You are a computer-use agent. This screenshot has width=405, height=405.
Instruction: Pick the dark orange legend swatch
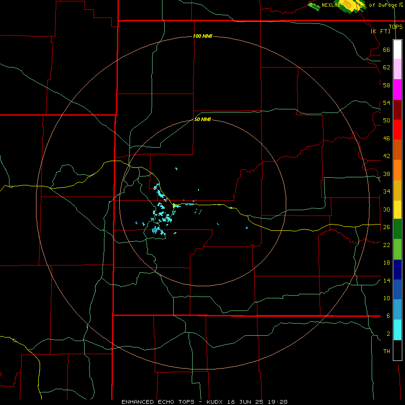pyautogui.click(x=397, y=149)
